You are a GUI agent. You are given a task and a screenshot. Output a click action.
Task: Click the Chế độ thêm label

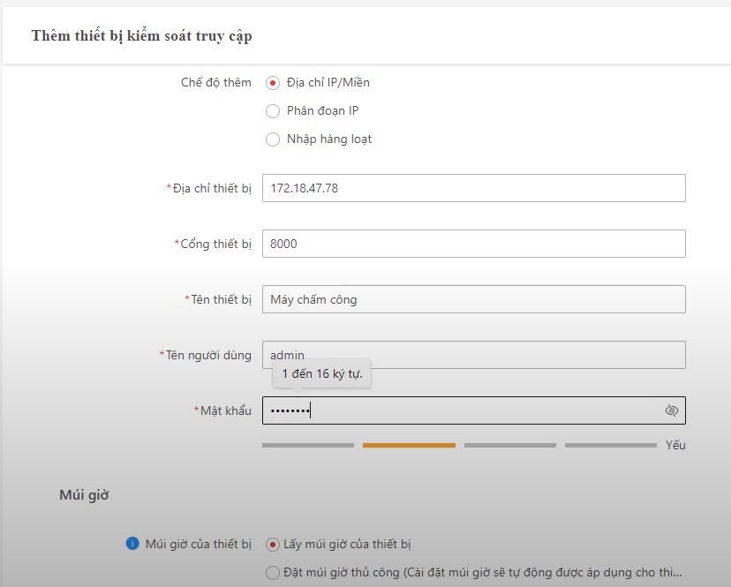pyautogui.click(x=216, y=83)
